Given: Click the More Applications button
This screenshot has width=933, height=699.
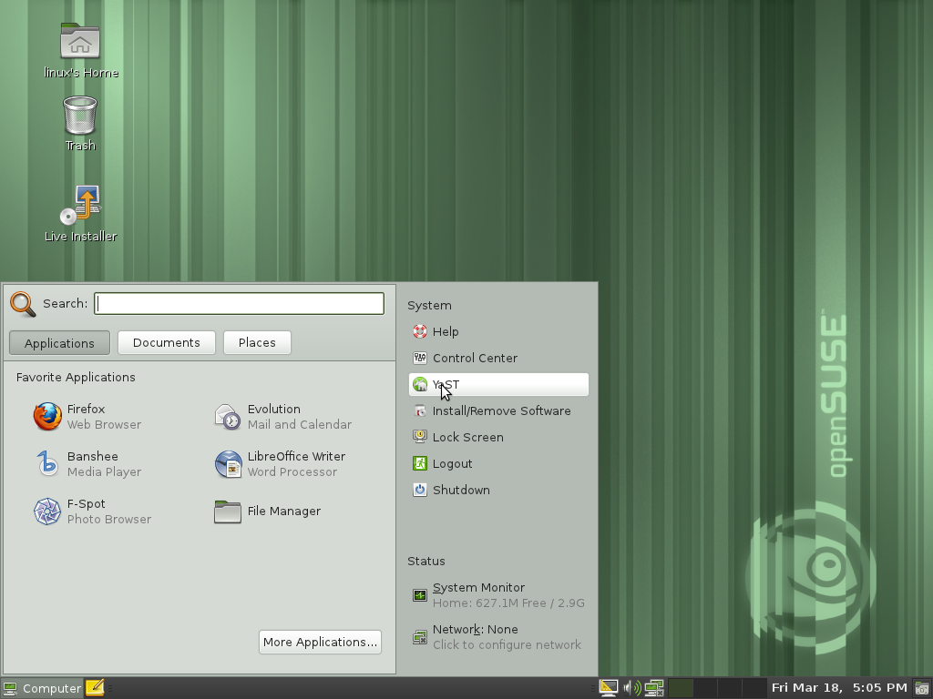Looking at the screenshot, I should click(320, 642).
